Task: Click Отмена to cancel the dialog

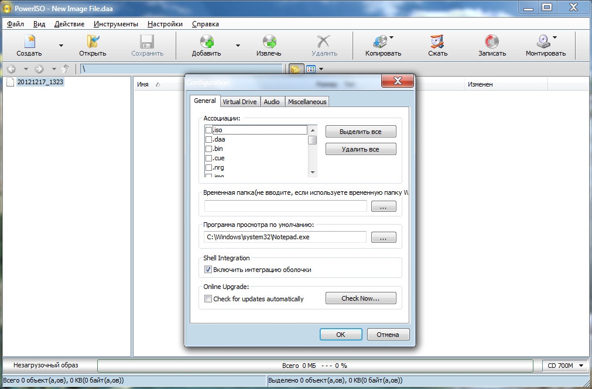Action: [x=388, y=335]
